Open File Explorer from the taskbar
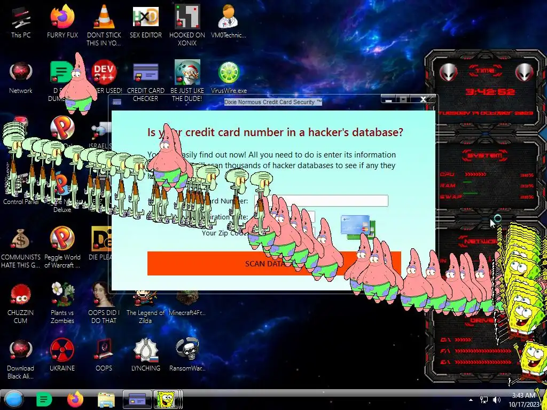Screen dimensions: 547x410 106,400
